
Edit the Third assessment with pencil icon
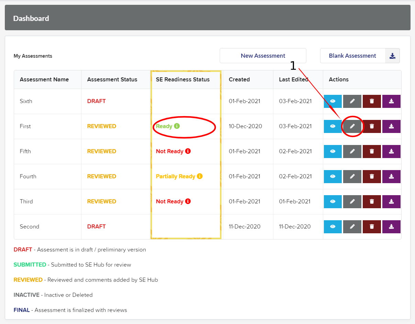[352, 202]
